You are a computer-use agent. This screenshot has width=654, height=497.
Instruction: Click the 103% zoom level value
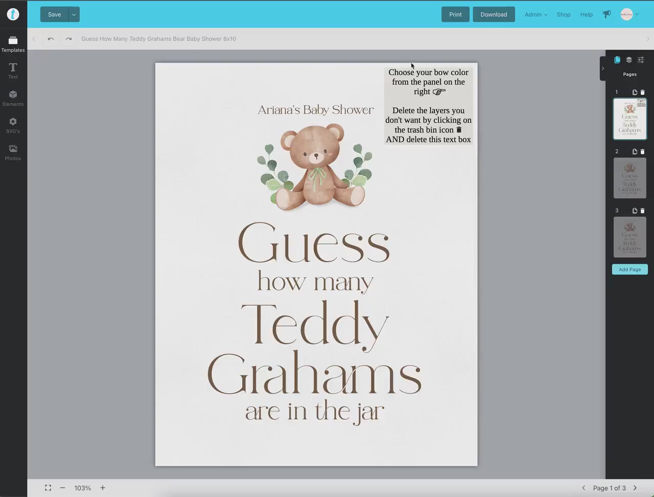coord(83,488)
